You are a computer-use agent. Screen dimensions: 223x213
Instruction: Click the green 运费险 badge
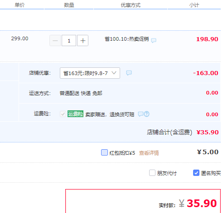75,114
